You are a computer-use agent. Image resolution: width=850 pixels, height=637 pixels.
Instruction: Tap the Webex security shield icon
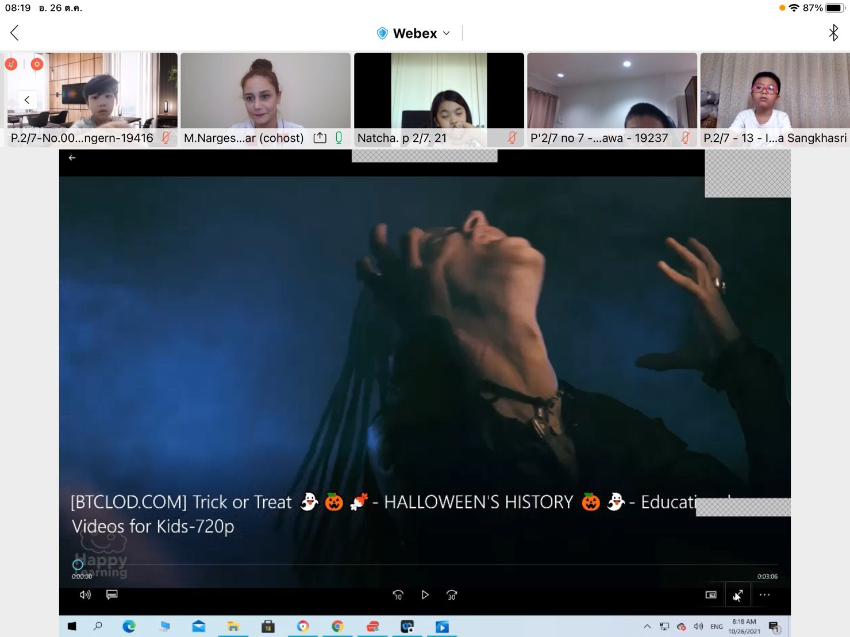pos(382,33)
